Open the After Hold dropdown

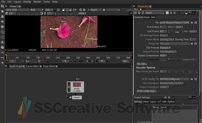pos(193,31)
